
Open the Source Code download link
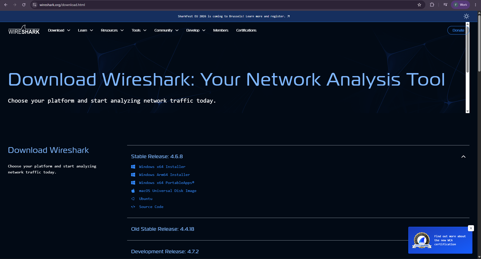[151, 207]
